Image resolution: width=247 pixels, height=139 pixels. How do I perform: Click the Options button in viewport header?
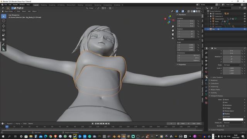coord(199,8)
